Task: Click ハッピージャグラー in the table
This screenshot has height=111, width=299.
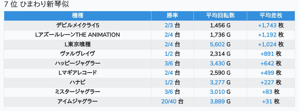Action: point(78,63)
